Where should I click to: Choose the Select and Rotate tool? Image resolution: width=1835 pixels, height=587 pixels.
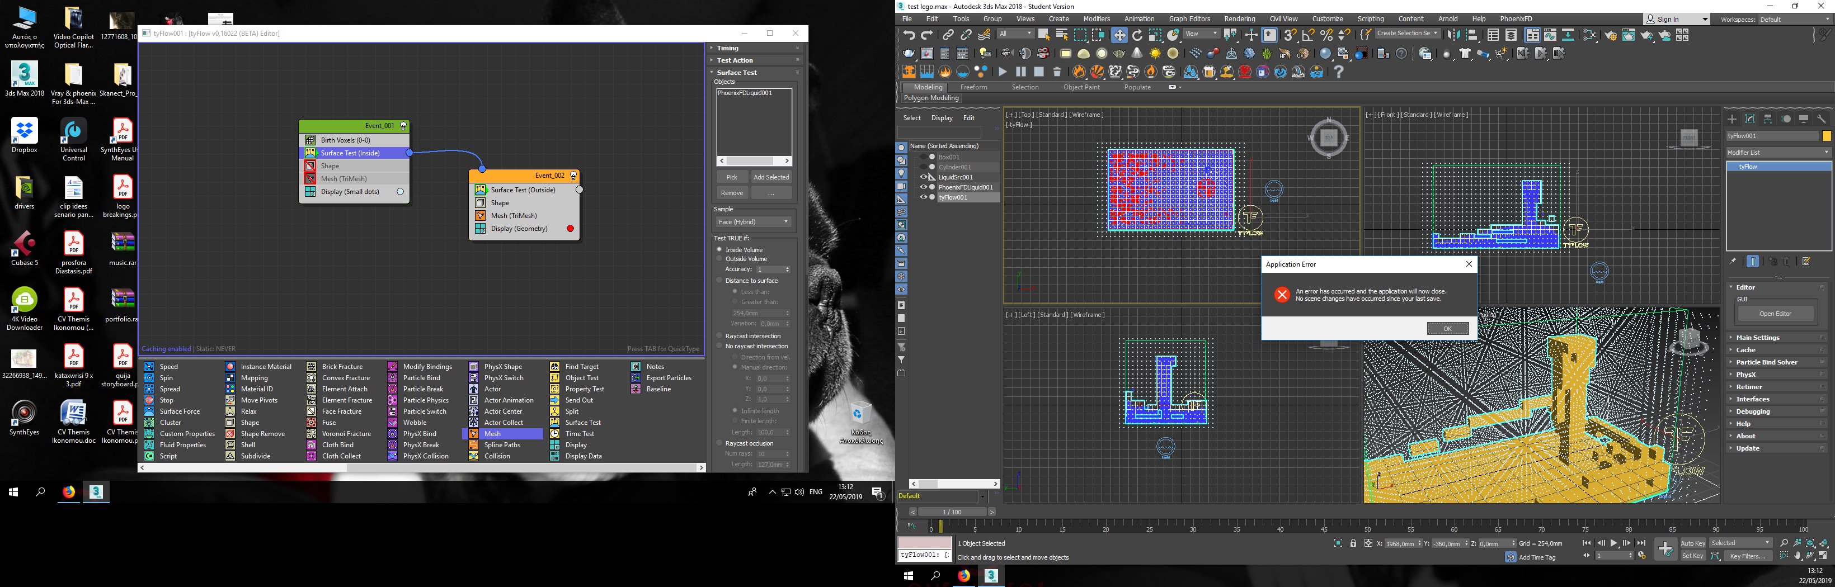click(x=1137, y=35)
